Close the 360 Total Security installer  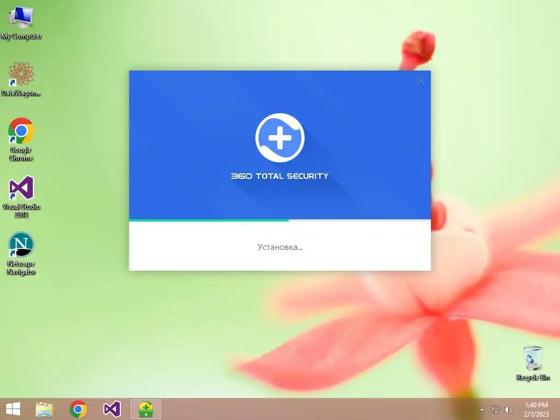pos(421,81)
